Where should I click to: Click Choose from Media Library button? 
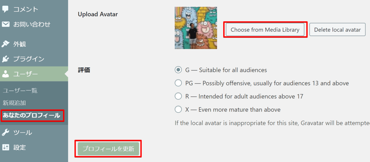265,30
